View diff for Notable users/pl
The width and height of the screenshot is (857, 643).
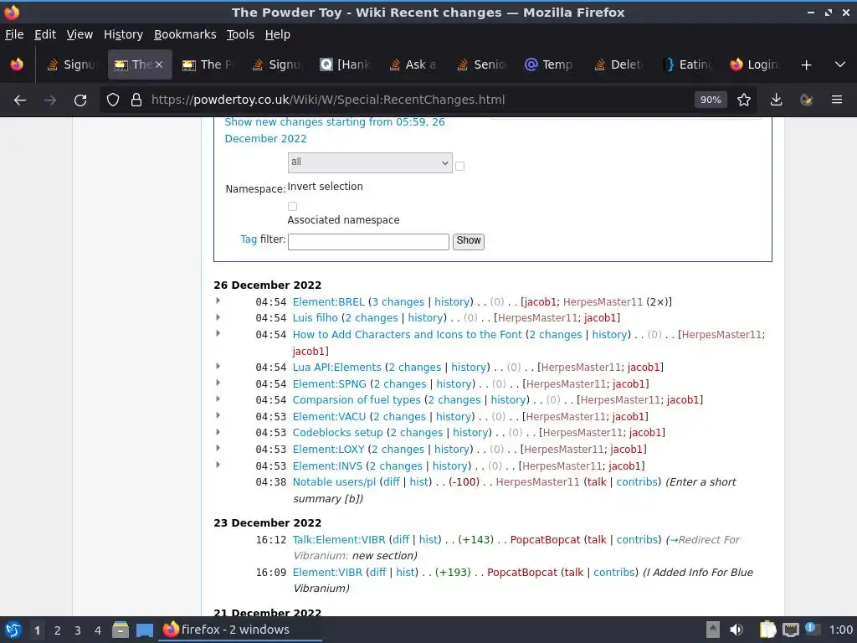click(392, 482)
